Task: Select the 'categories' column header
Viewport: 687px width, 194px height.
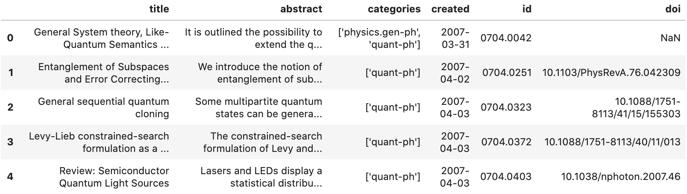Action: point(394,9)
